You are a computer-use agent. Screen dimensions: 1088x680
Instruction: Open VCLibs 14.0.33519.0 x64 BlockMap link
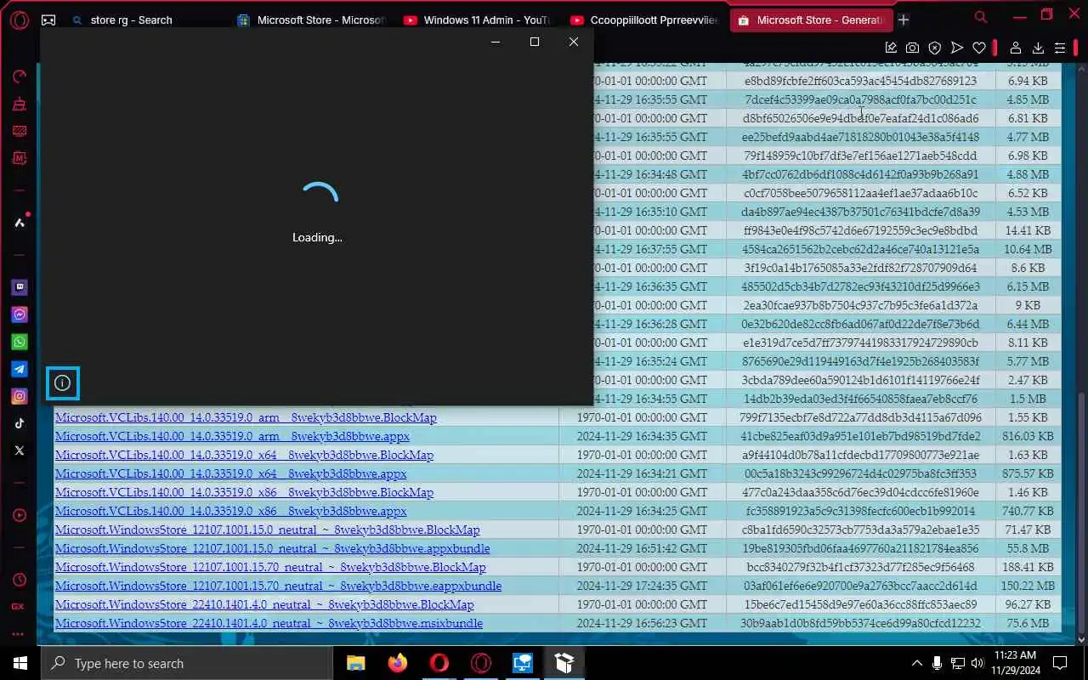244,455
